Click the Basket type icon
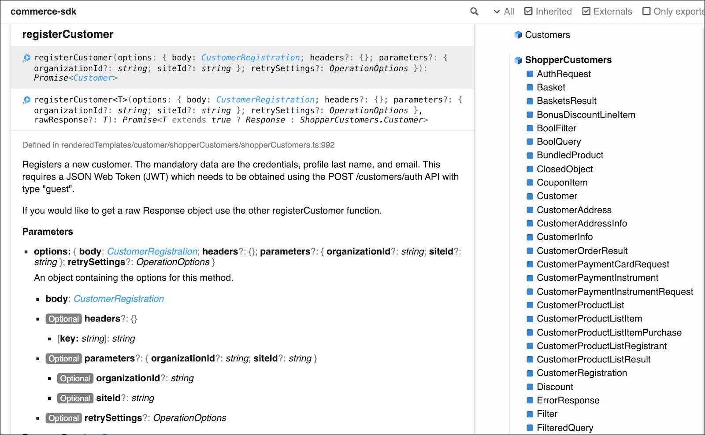The width and height of the screenshot is (705, 435). coord(530,87)
